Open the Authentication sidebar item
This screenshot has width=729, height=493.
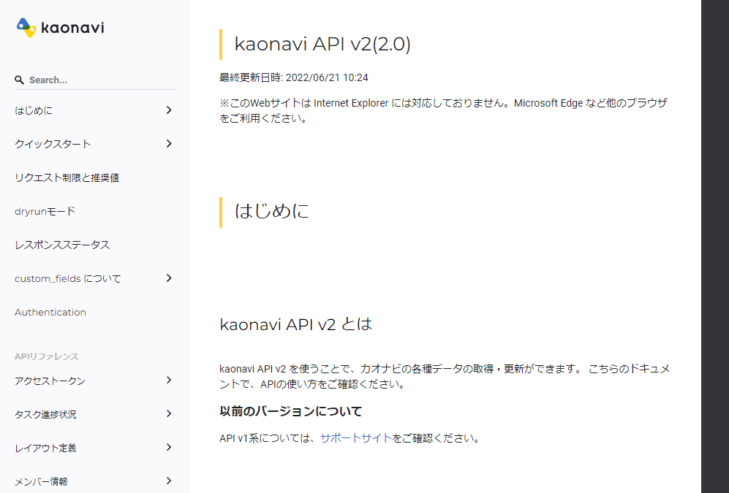tap(50, 312)
